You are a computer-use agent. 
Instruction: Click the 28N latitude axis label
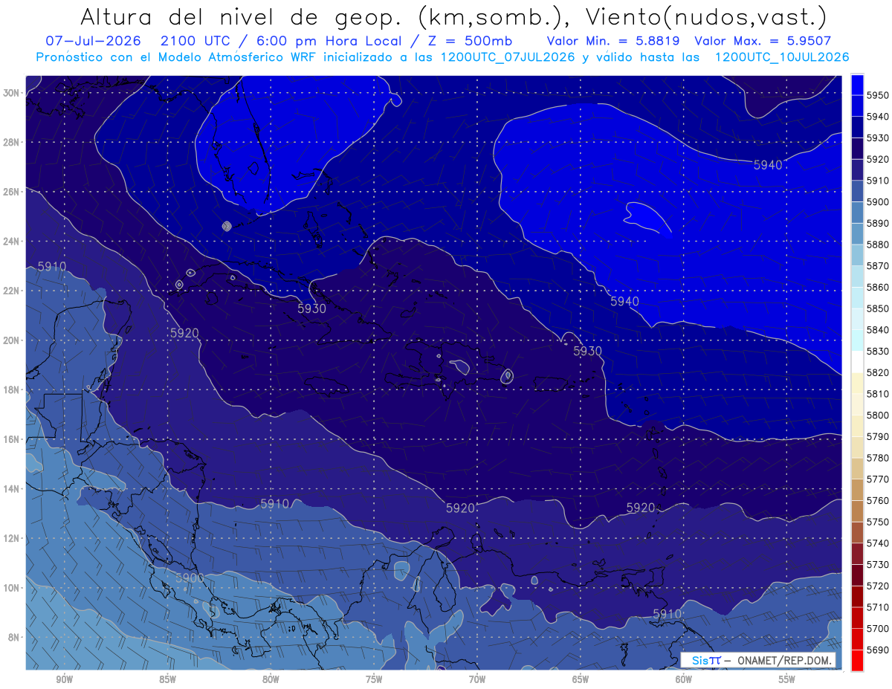point(11,142)
